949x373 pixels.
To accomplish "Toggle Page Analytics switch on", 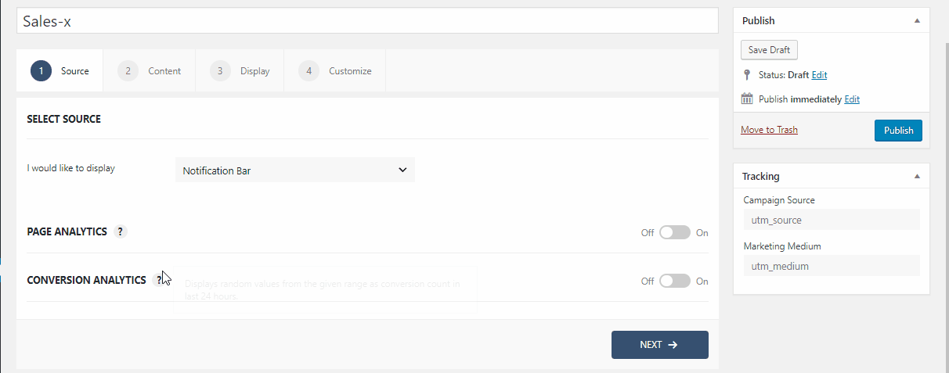I will pos(675,232).
